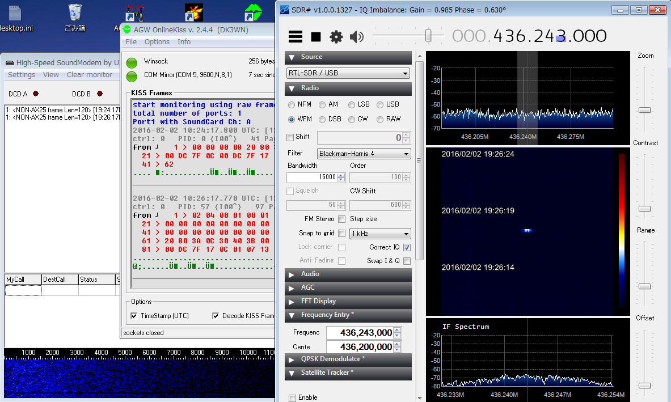The width and height of the screenshot is (671, 402).
Task: Toggle Satellite Tracker Enable checkbox
Action: coord(292,397)
